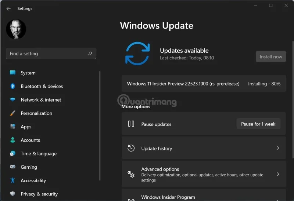Viewport: 294px width, 201px height.
Task: Click the Bluetooth icon in sidebar
Action: click(x=12, y=86)
